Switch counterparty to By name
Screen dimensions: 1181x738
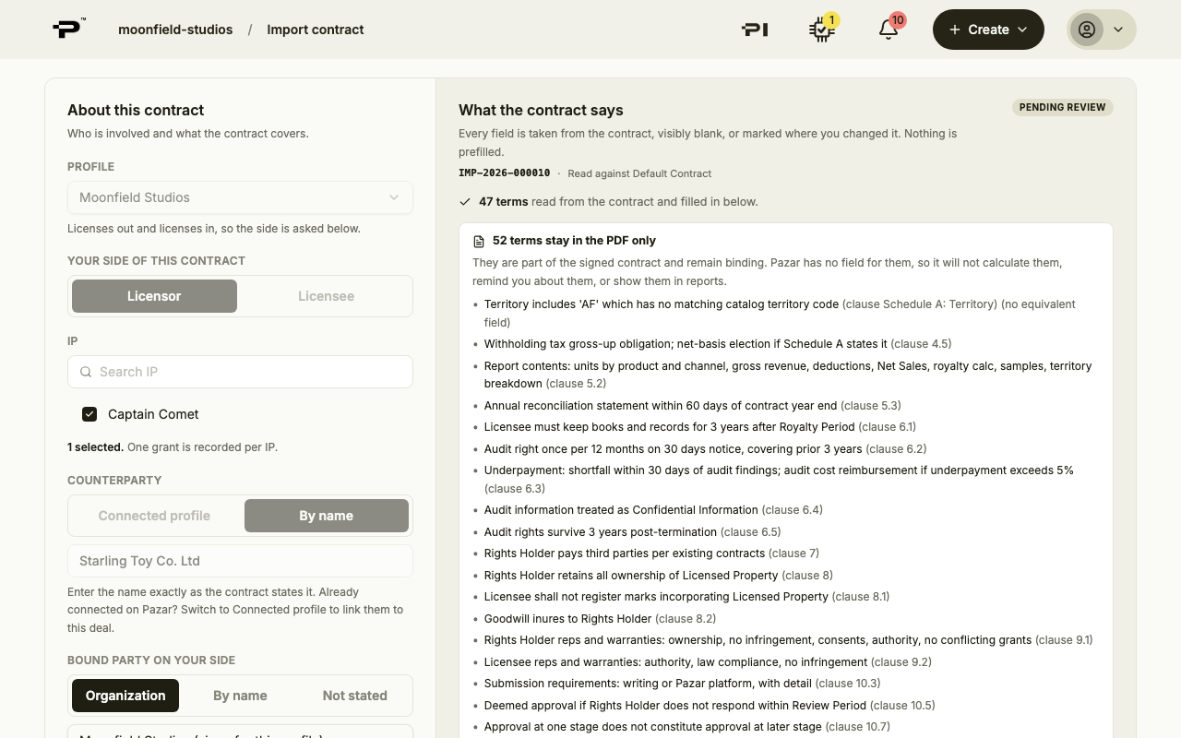327,516
